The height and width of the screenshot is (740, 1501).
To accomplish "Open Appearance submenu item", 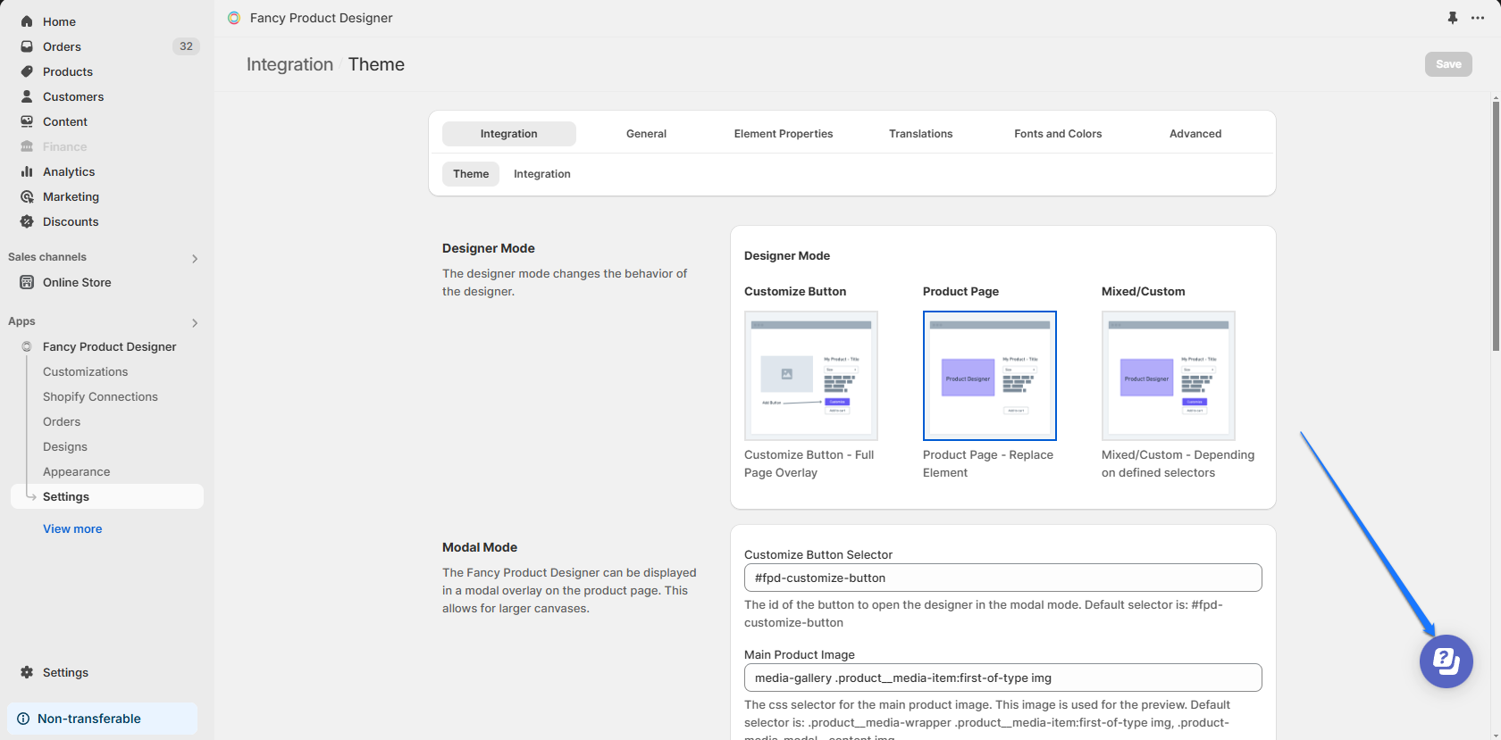I will pyautogui.click(x=77, y=471).
